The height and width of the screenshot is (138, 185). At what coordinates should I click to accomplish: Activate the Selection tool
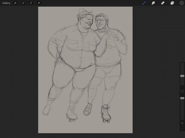coord(31,3)
